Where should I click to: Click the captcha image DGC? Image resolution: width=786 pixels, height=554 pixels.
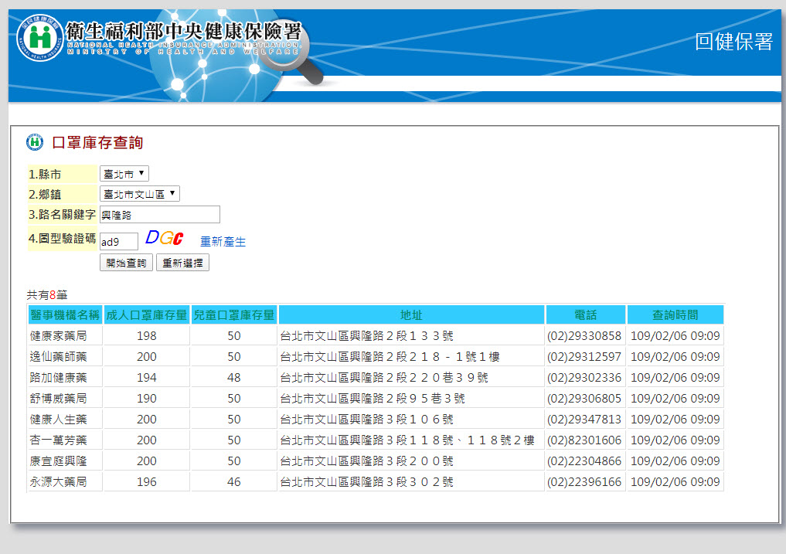point(165,238)
